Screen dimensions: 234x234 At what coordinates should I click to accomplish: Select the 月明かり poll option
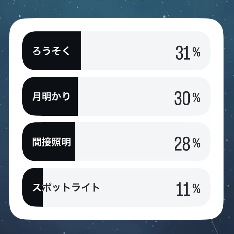[116, 96]
